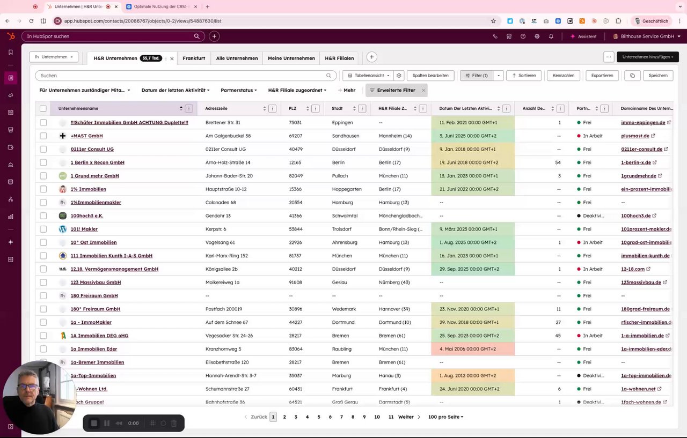Open the Breeze AI sparkle sidebar icon

10,242
